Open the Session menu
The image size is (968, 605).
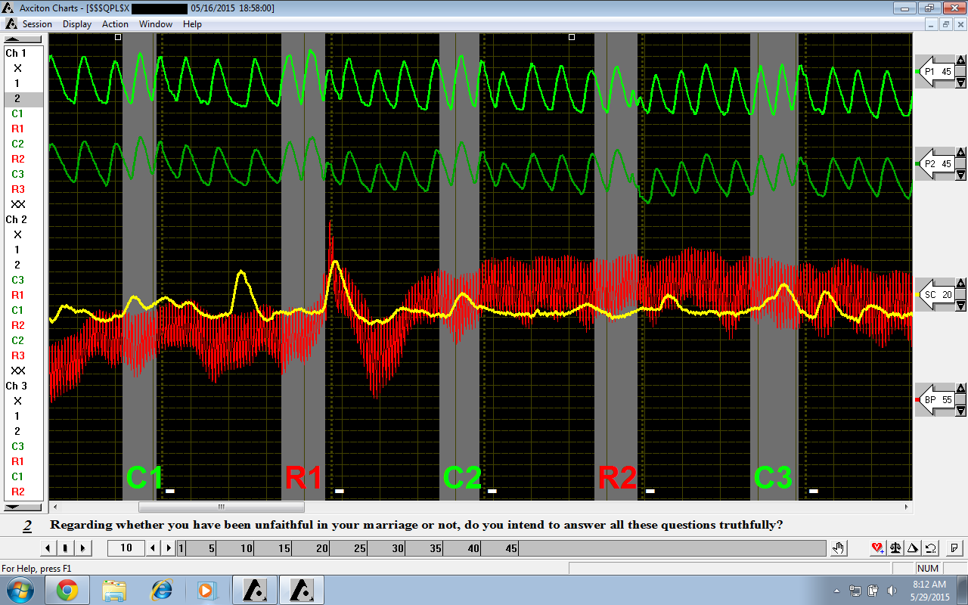pyautogui.click(x=37, y=24)
